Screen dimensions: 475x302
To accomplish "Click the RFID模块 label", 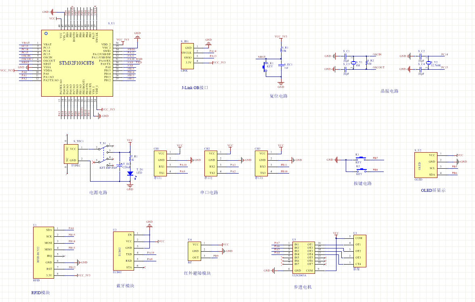I will (x=40, y=293).
